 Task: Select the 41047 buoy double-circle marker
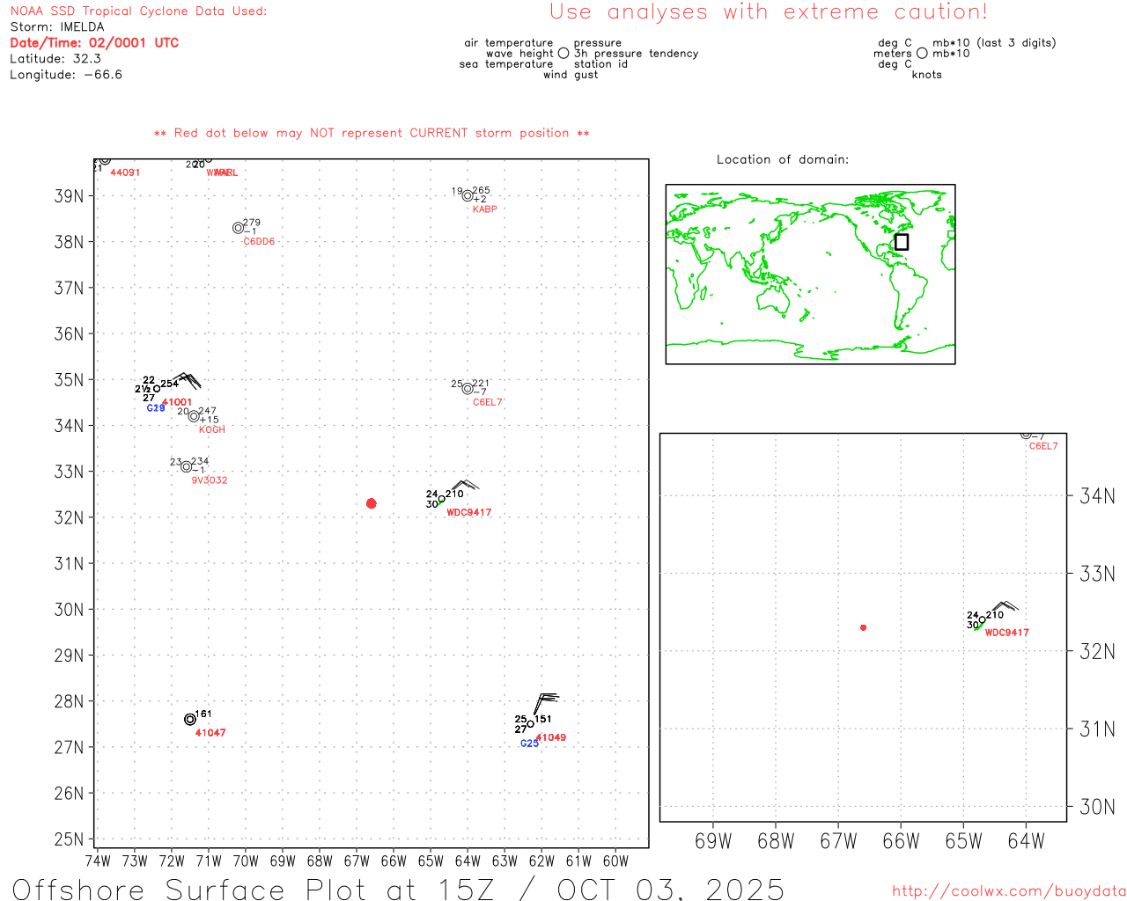click(x=190, y=720)
